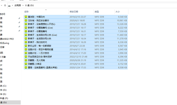This screenshot has width=177, height=105.
Task: Click the size value 6,336 KB
Action: coord(123,42)
